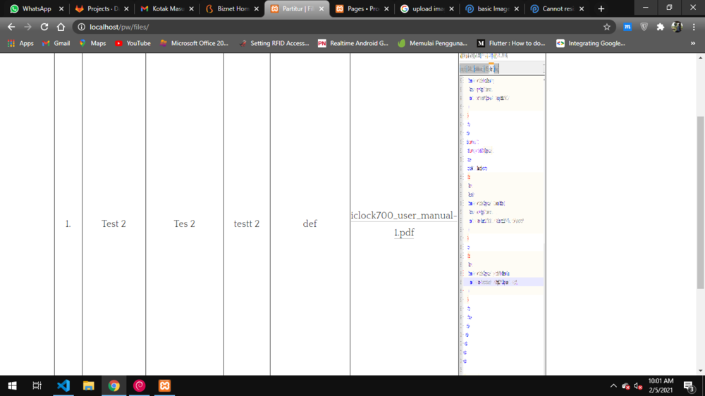Open XAMPP from the taskbar
Screen dimensions: 705x396
click(164, 385)
